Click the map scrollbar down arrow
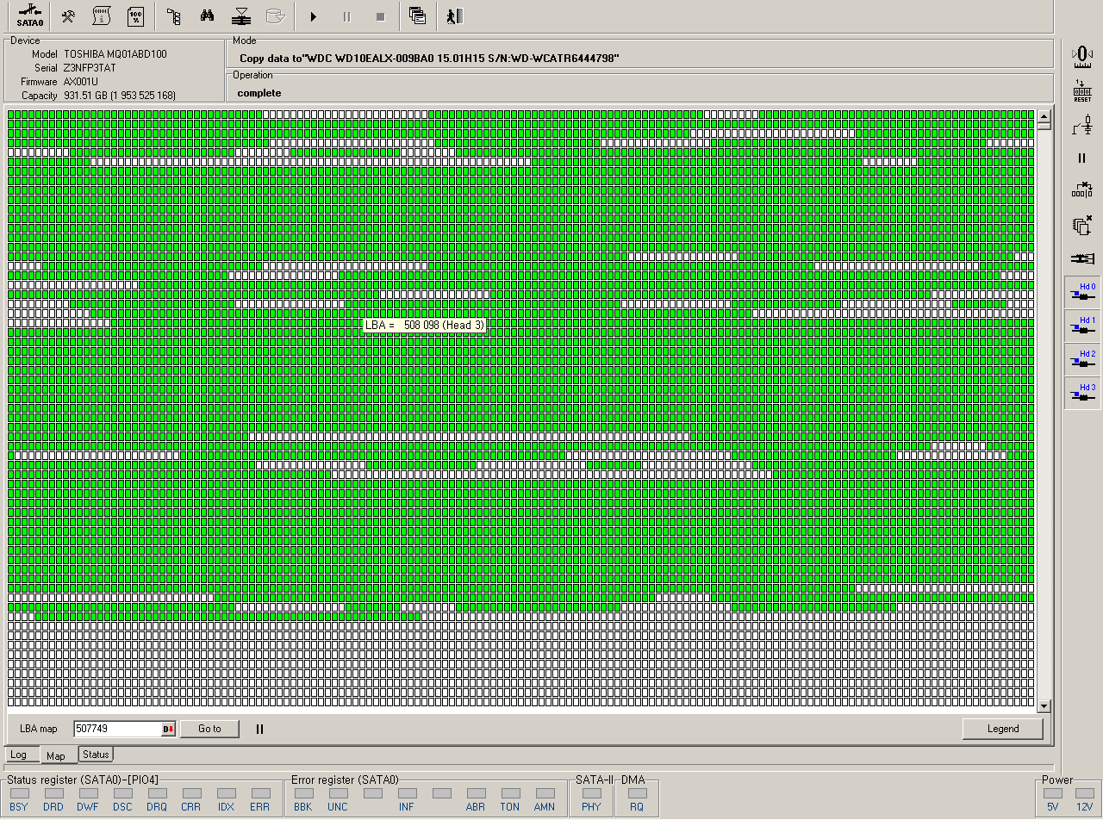The height and width of the screenshot is (820, 1103). point(1044,706)
